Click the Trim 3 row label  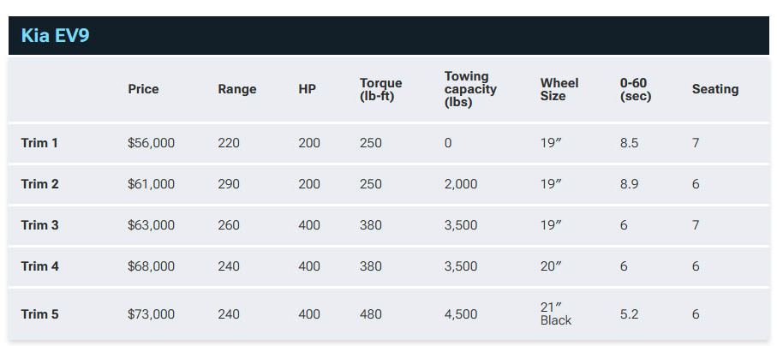[39, 225]
